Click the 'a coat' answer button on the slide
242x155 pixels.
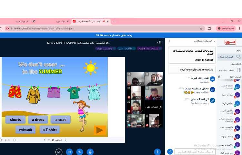60,120
